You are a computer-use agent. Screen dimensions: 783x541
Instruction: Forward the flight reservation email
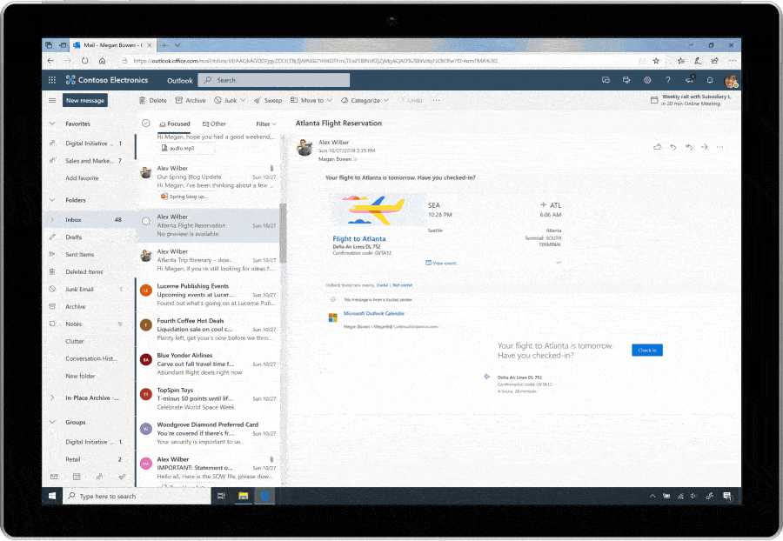(705, 147)
